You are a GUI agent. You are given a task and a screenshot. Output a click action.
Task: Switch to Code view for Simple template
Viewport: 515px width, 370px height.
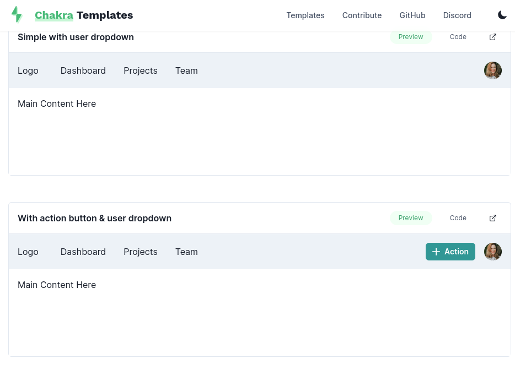coord(458,37)
